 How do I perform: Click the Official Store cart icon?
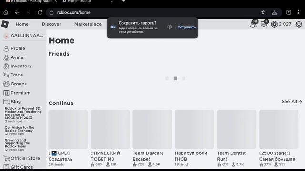click(6, 158)
